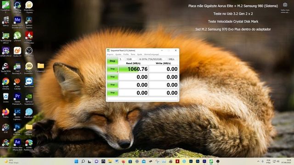Launch Google Chrome from the desktop
This screenshot has width=294, height=165.
click(6, 83)
